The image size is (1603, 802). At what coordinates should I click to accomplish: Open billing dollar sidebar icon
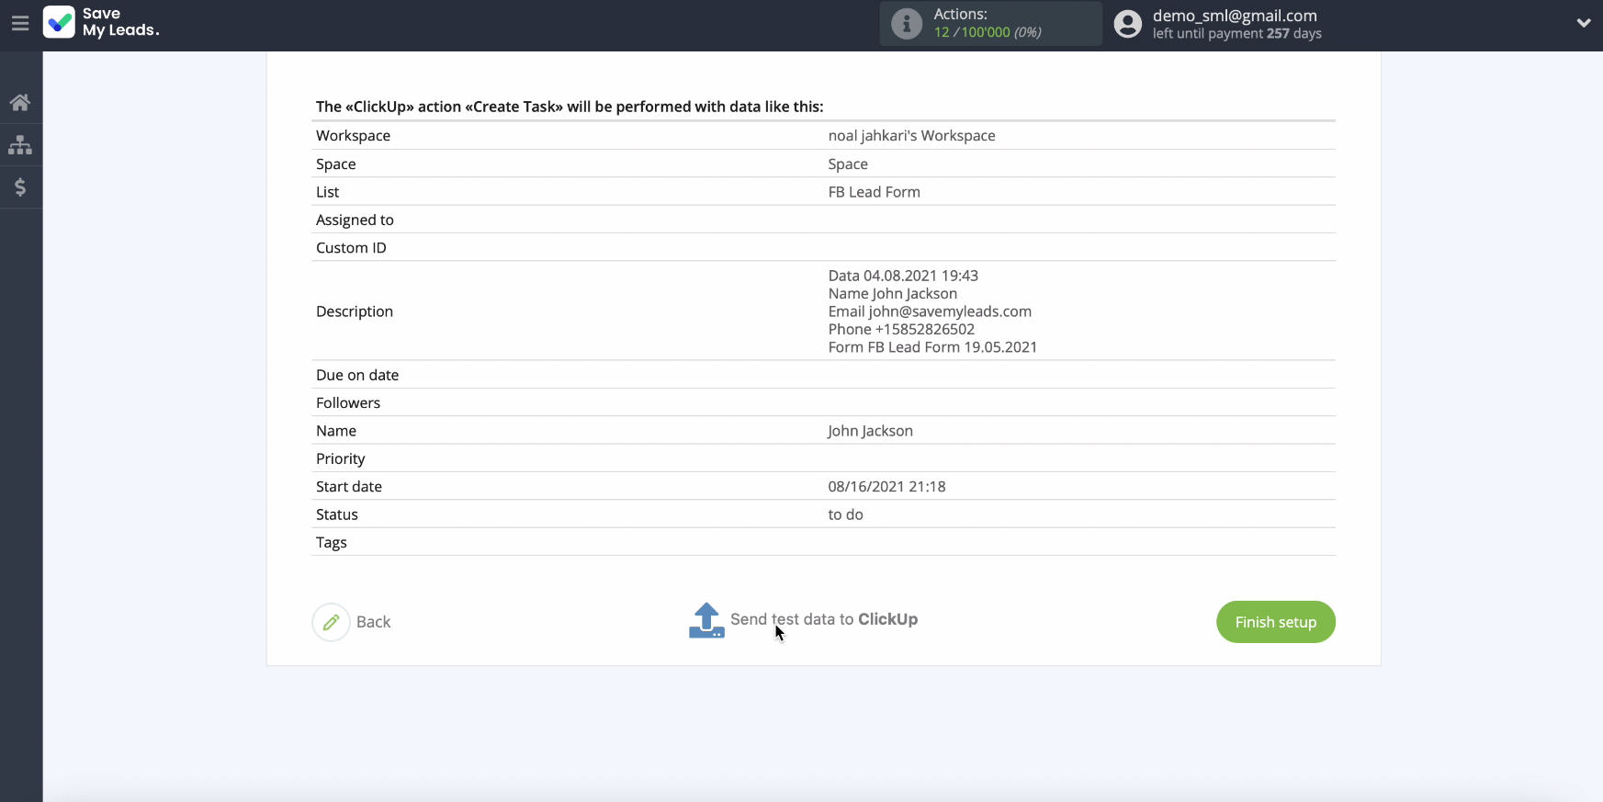(x=20, y=187)
